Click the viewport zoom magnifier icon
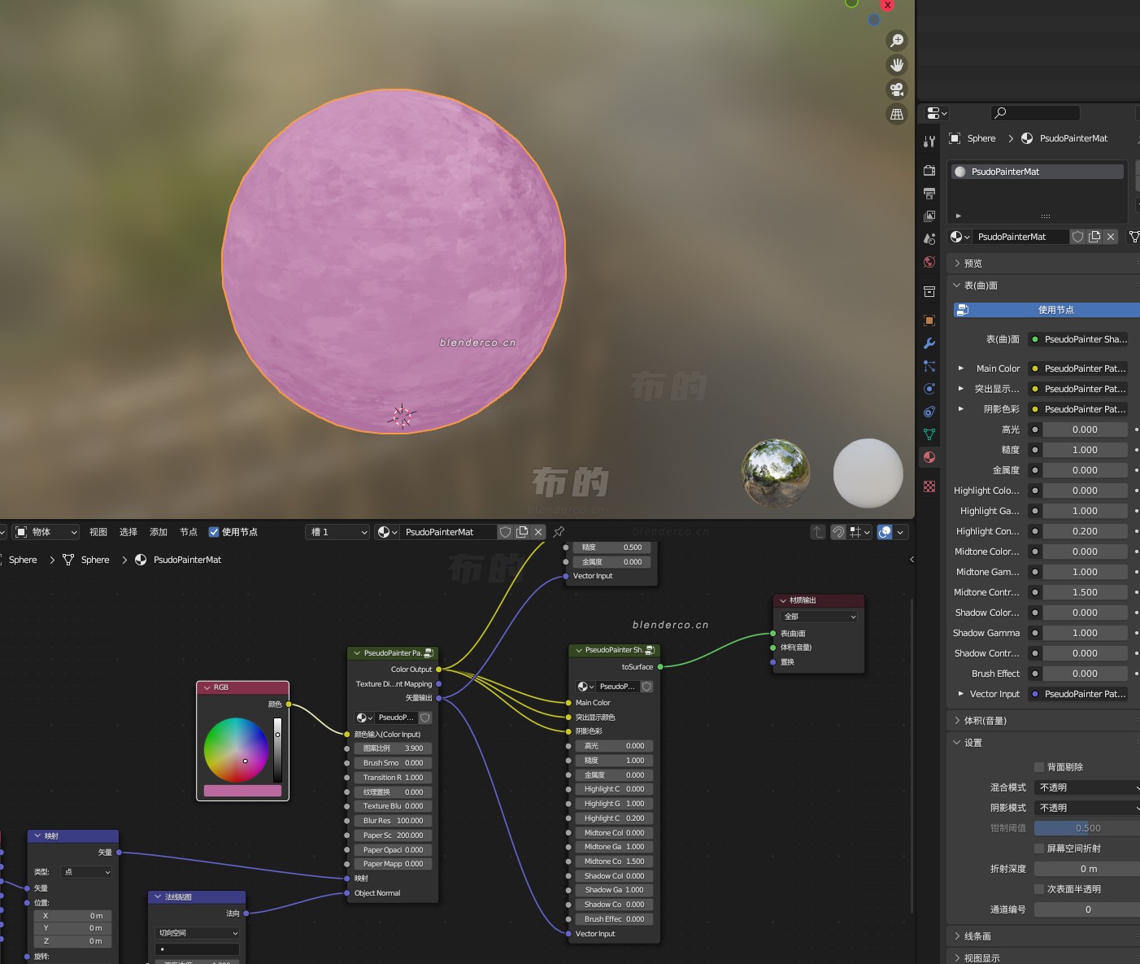 897,41
